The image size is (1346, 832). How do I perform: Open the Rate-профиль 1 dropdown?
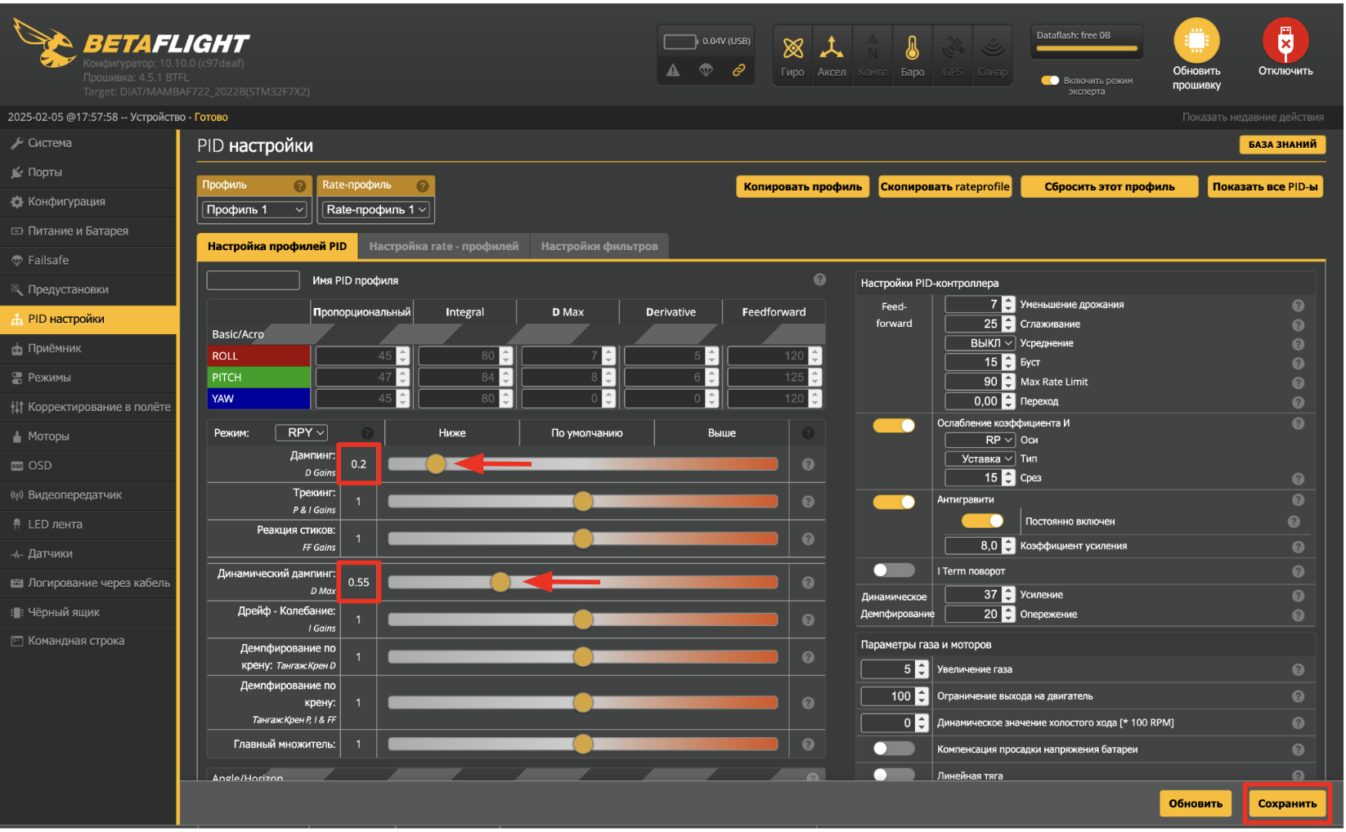(x=376, y=210)
